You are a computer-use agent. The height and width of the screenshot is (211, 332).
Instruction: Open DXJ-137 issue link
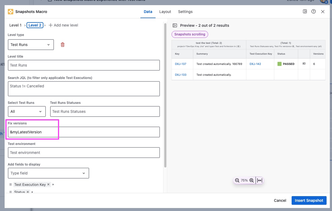point(180,64)
